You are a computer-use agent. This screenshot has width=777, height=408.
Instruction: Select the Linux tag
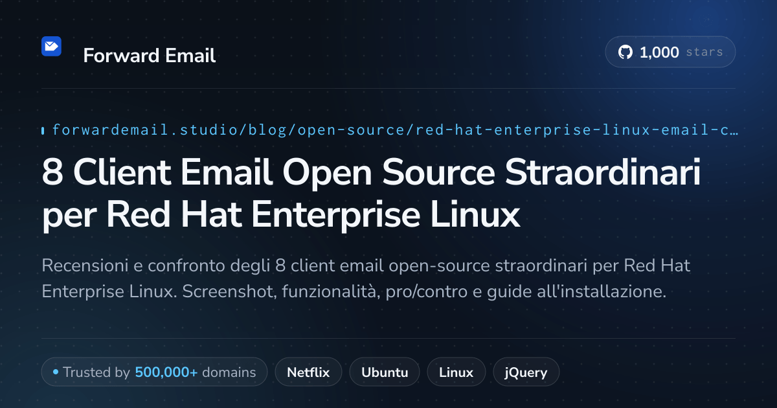[456, 372]
